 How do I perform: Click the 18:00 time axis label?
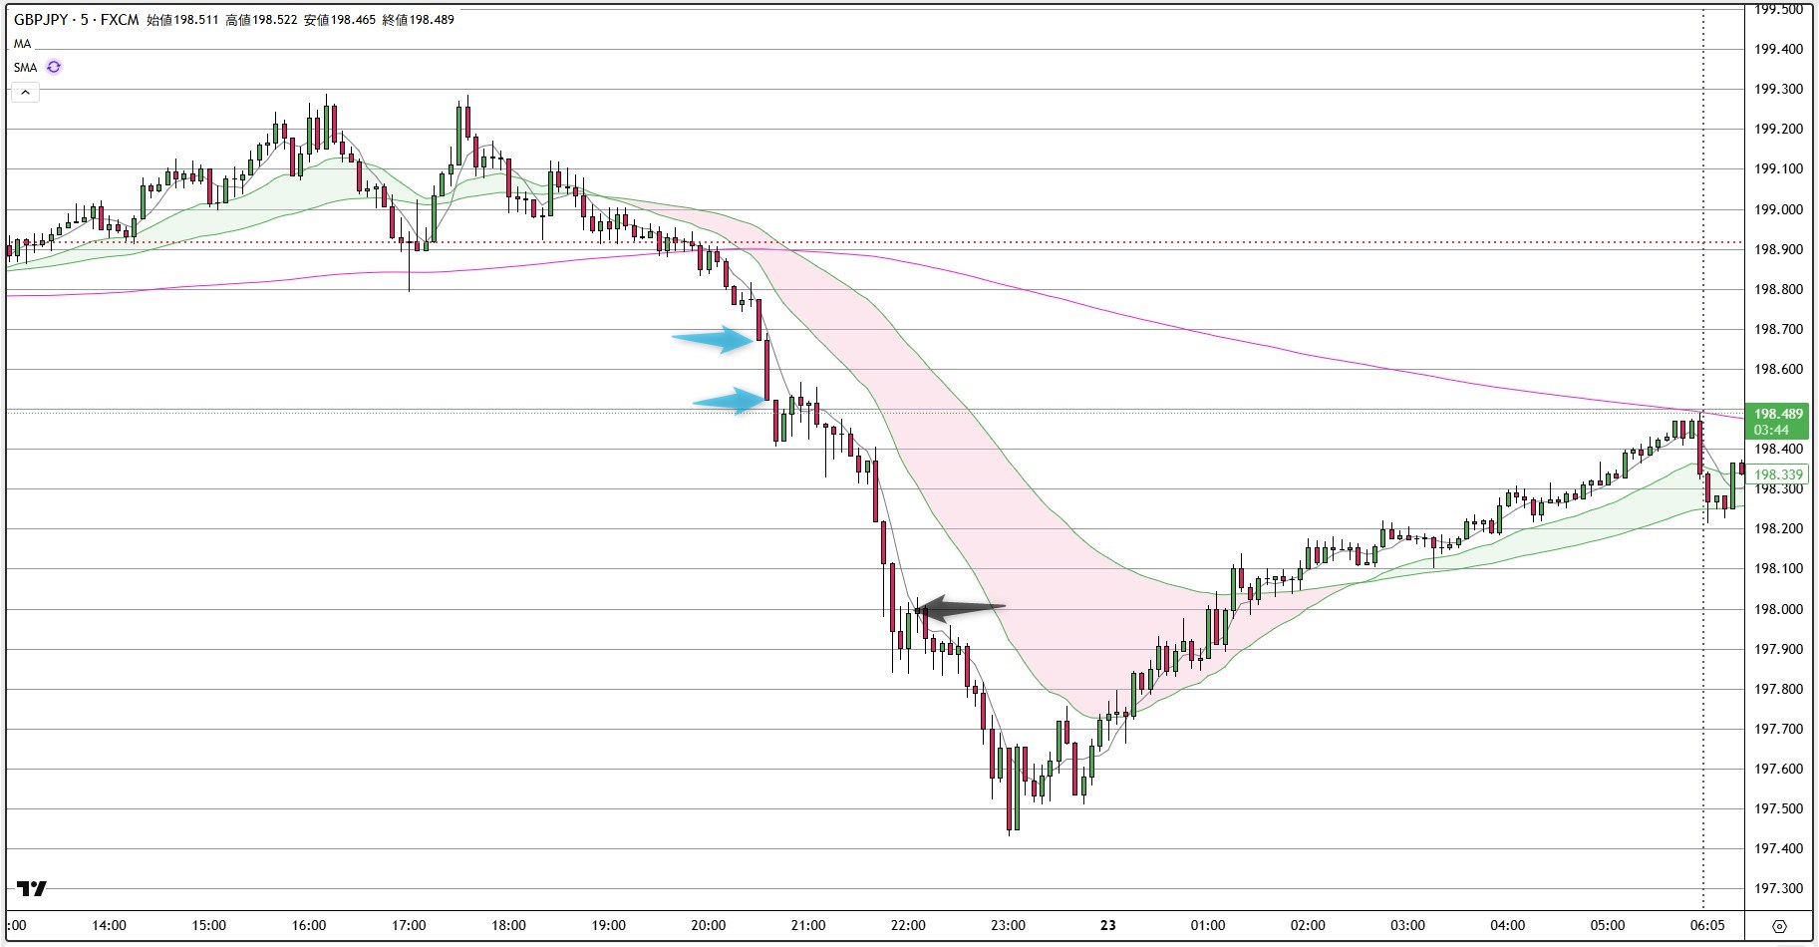tap(508, 925)
